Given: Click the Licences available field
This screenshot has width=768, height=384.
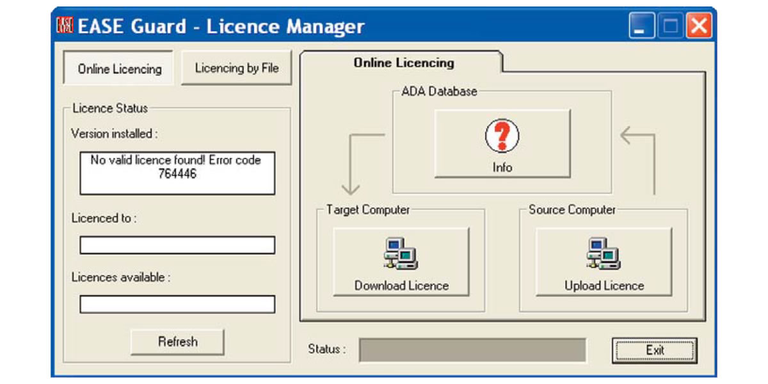Looking at the screenshot, I should [x=177, y=304].
